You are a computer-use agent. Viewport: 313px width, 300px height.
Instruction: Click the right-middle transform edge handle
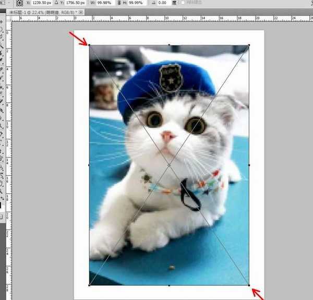coord(249,165)
